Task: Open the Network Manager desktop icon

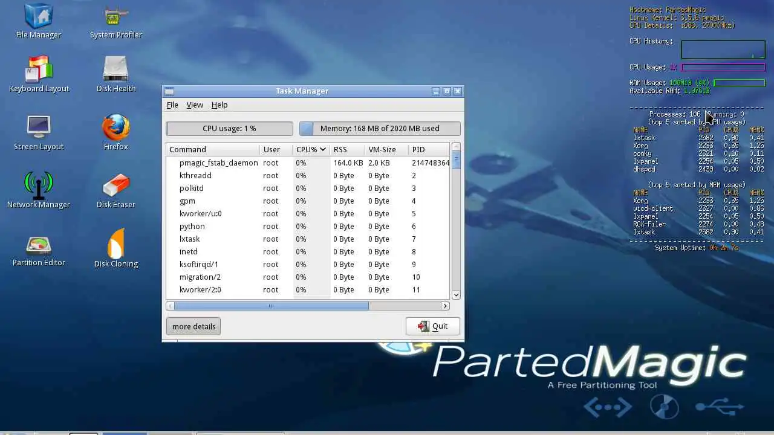Action: pos(39,191)
